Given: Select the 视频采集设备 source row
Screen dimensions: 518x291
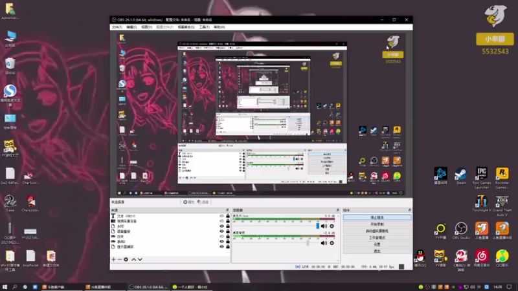Looking at the screenshot, I should coord(170,221).
